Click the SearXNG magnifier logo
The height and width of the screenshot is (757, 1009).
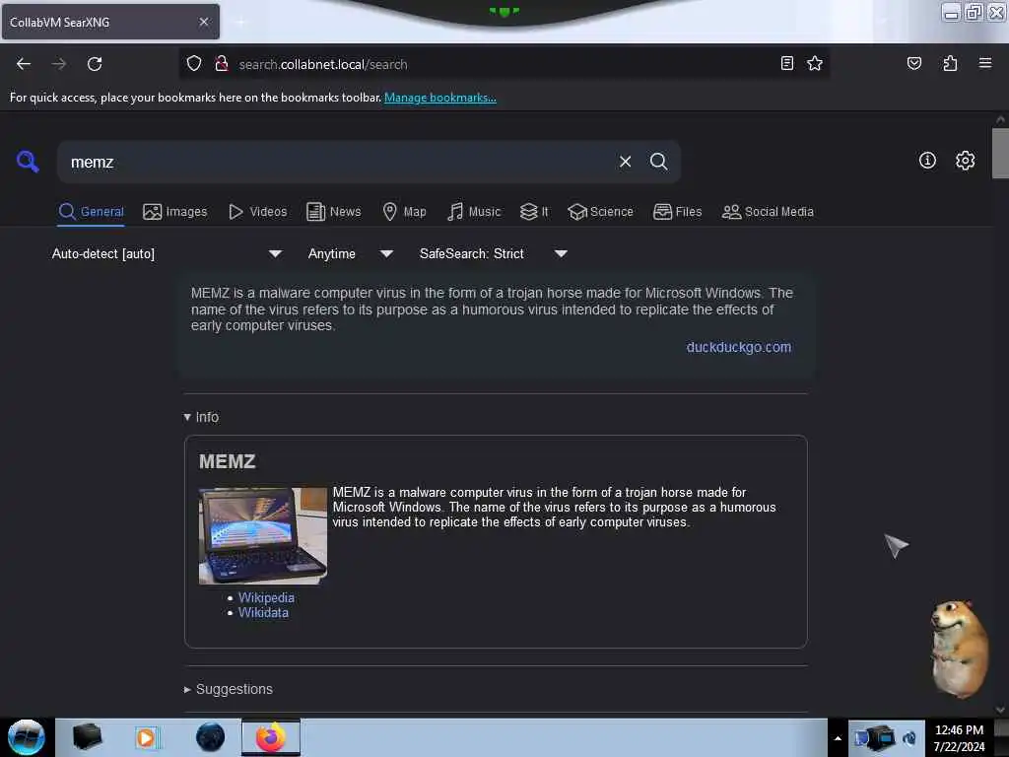(x=28, y=161)
